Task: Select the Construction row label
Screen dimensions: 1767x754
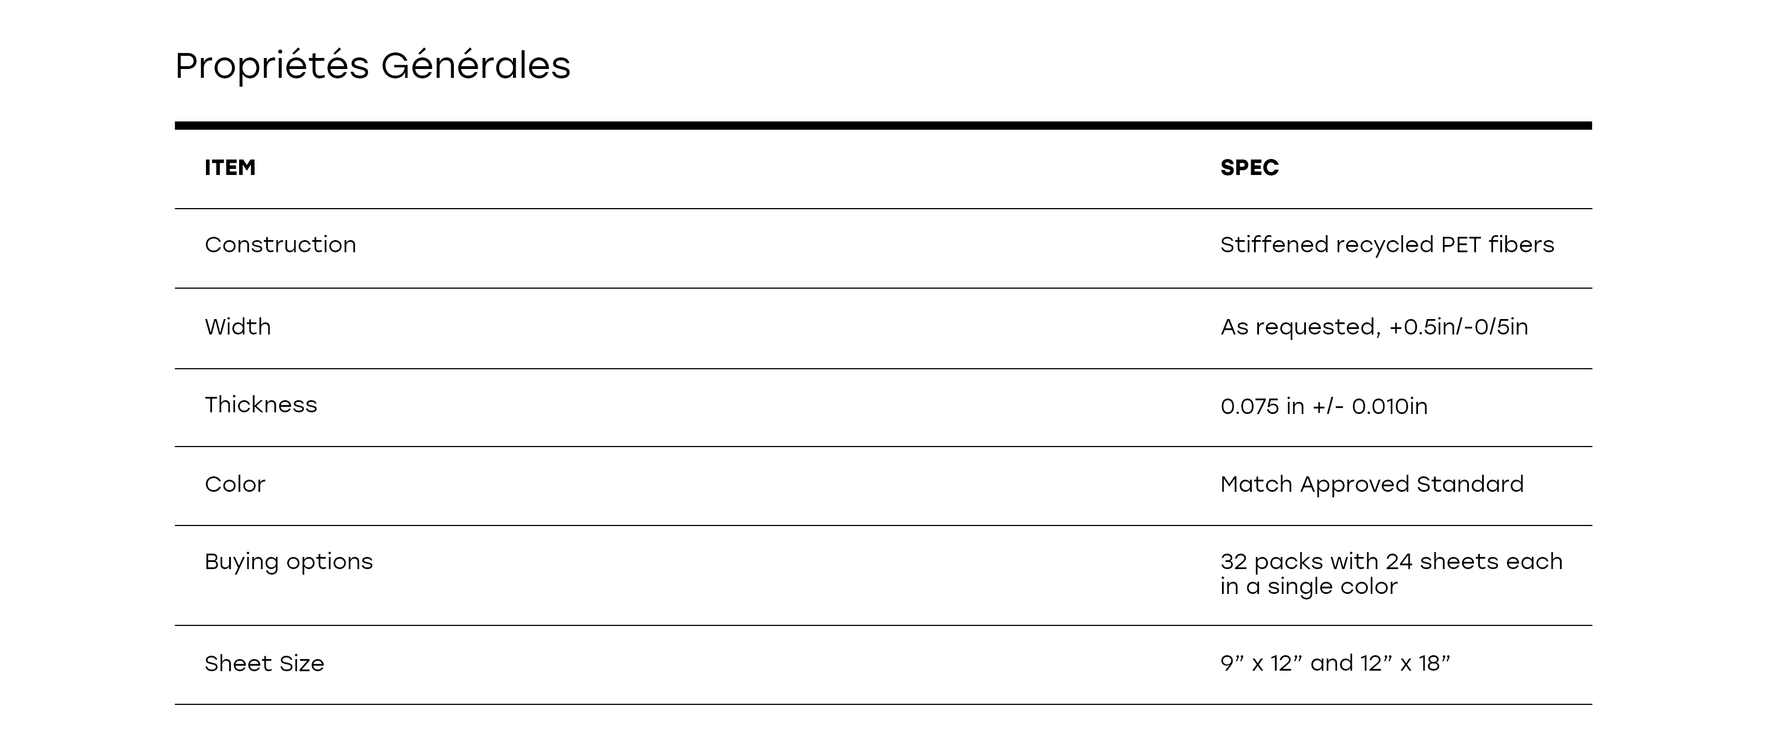Action: [x=280, y=245]
